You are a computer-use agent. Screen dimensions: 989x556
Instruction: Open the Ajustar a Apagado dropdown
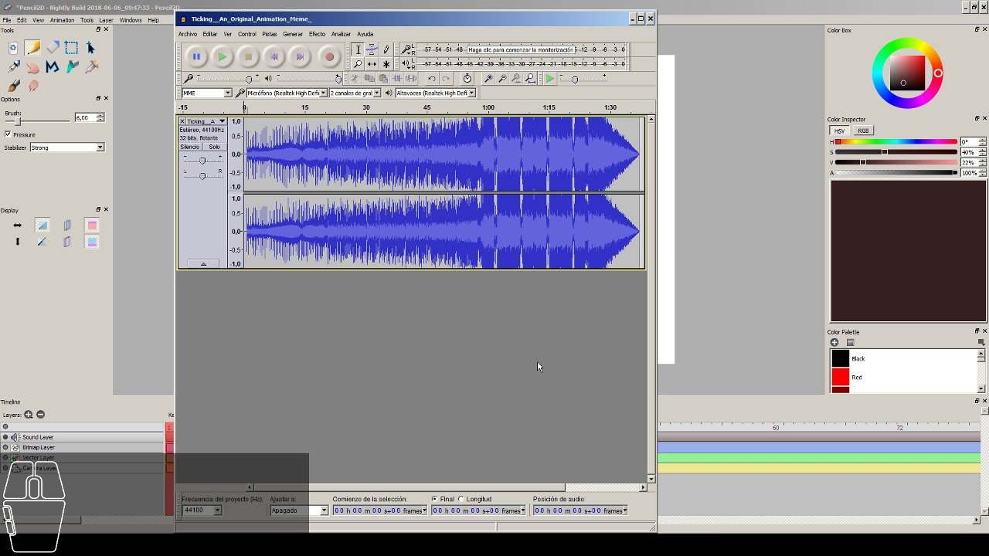(299, 510)
